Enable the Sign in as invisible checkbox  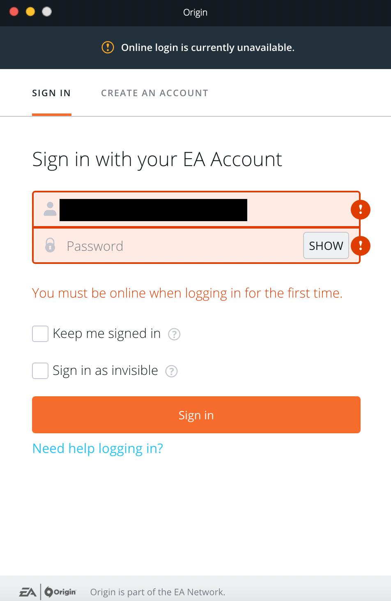[40, 371]
